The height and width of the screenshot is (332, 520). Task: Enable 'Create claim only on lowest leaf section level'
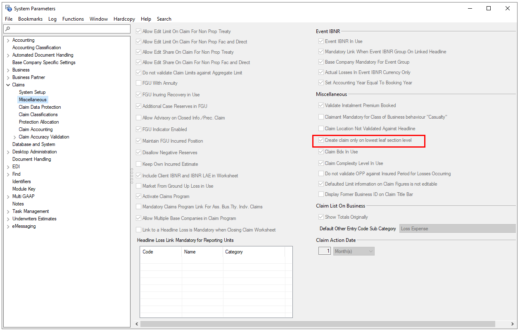321,140
